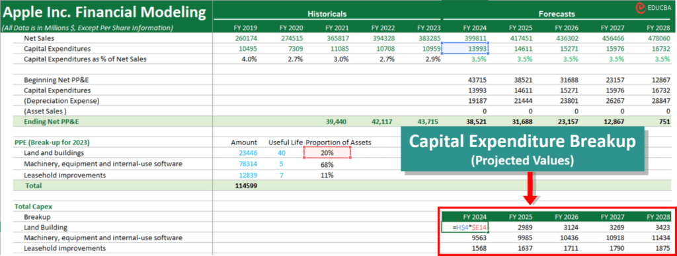Select Net Sales value 394328
Screen dimensions: 677x256
[383, 38]
